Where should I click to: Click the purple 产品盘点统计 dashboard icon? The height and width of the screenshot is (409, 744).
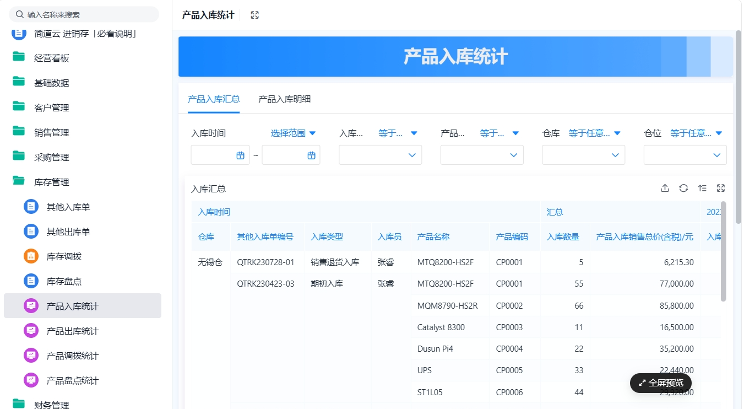tap(31, 380)
